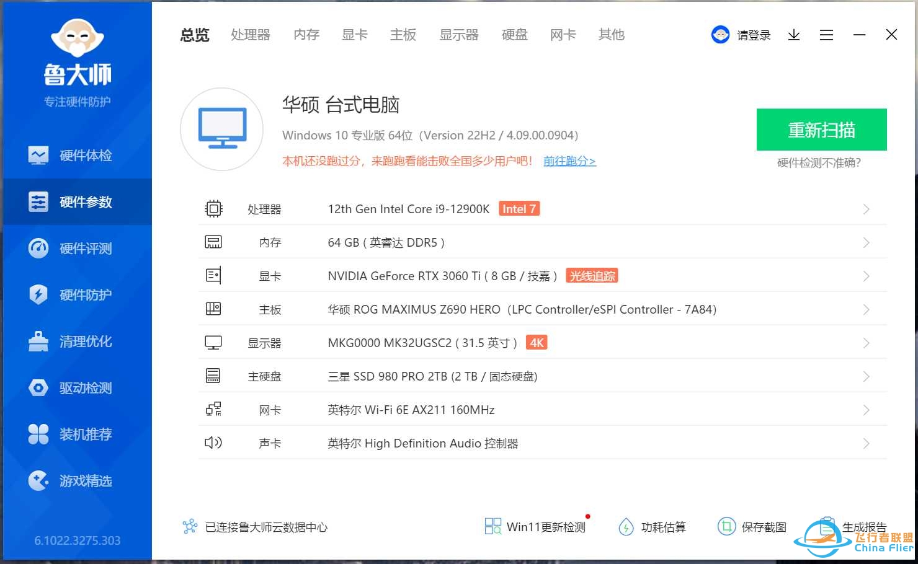Click the processor chip icon
918x564 pixels.
point(213,209)
